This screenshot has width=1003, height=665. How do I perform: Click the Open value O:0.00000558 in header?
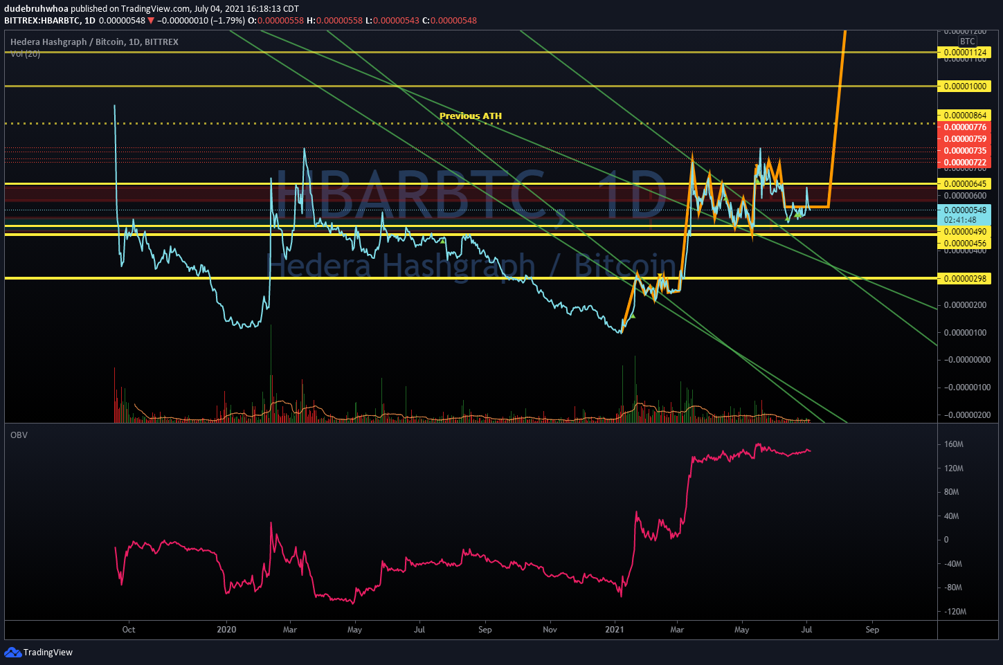point(276,21)
